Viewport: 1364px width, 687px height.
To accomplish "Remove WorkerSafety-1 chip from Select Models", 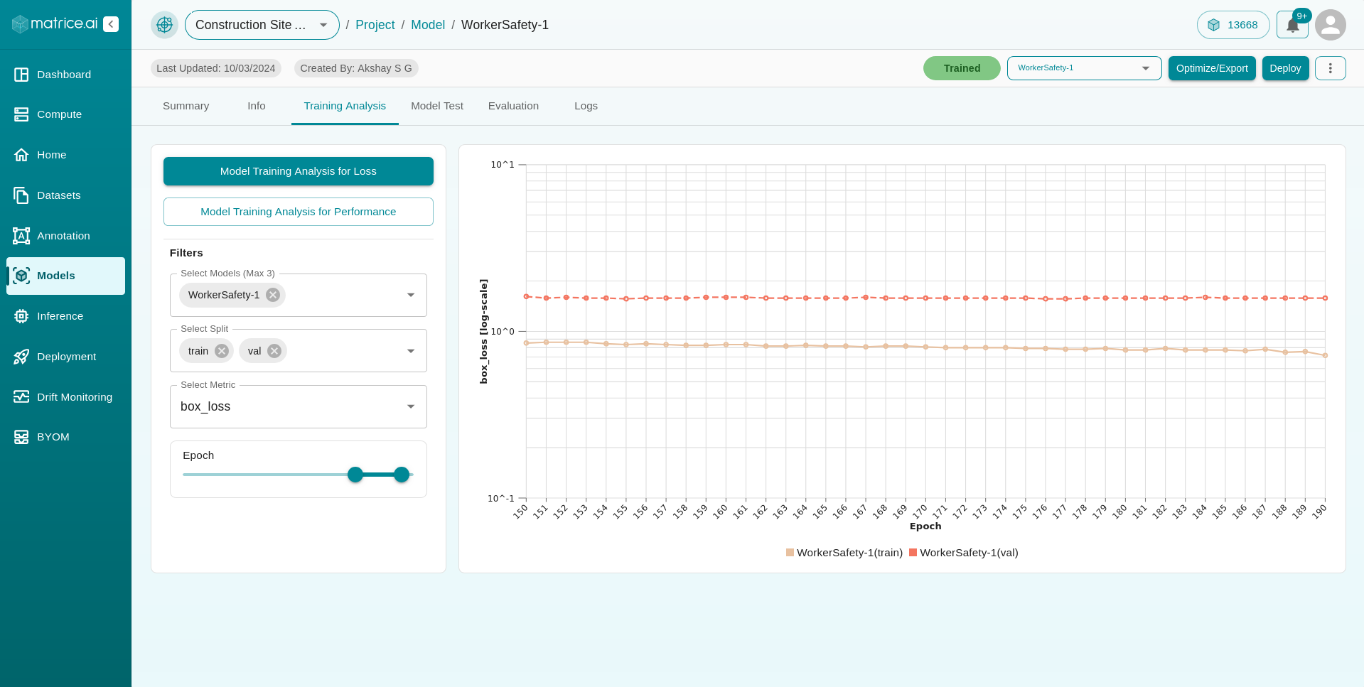I will click(x=273, y=295).
